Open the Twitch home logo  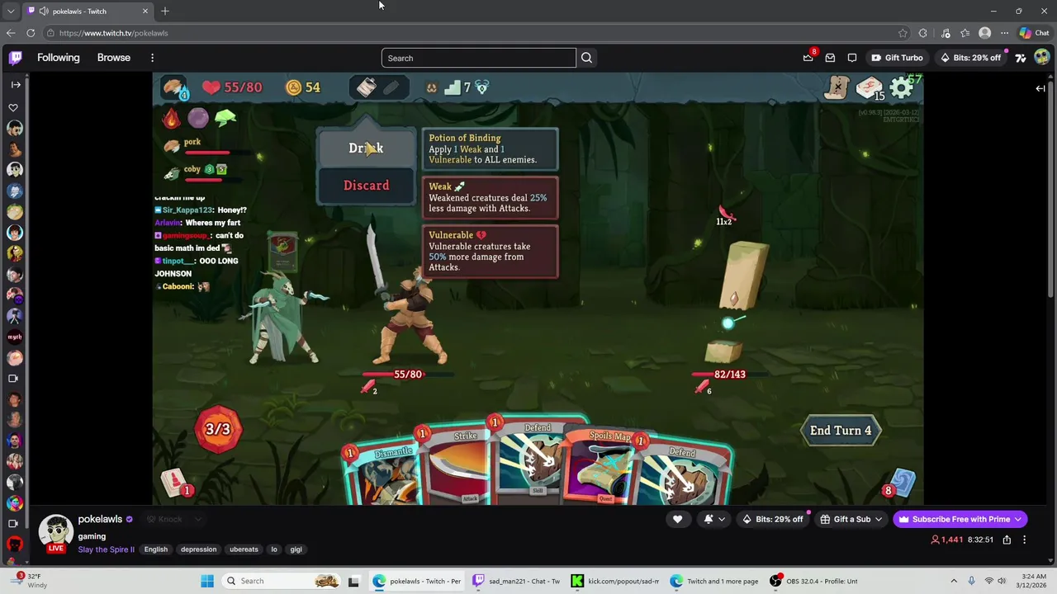point(16,58)
